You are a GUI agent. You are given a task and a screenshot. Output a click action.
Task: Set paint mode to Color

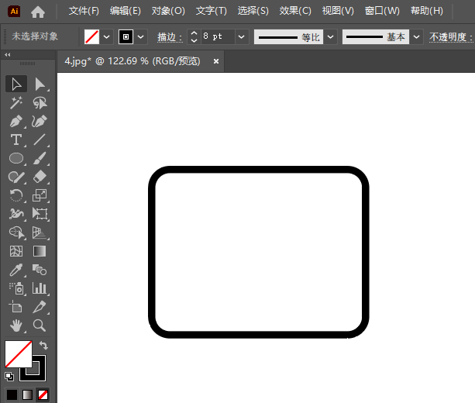coord(12,394)
